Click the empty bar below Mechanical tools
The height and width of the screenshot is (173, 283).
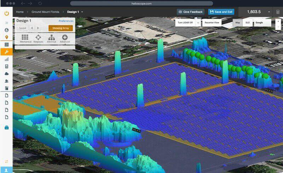point(45,47)
